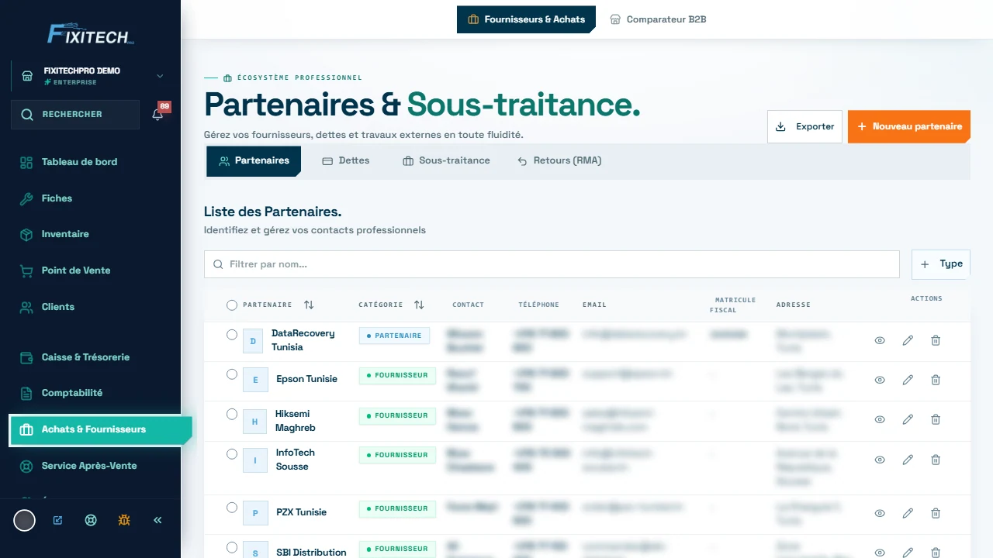Show details for PZX Tunisie
Viewport: 993px width, 558px height.
[x=880, y=513]
